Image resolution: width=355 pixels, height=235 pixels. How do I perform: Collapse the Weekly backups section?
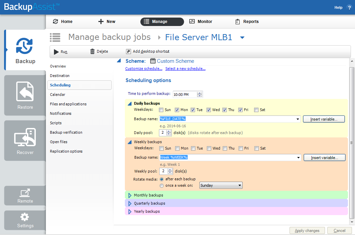point(130,142)
